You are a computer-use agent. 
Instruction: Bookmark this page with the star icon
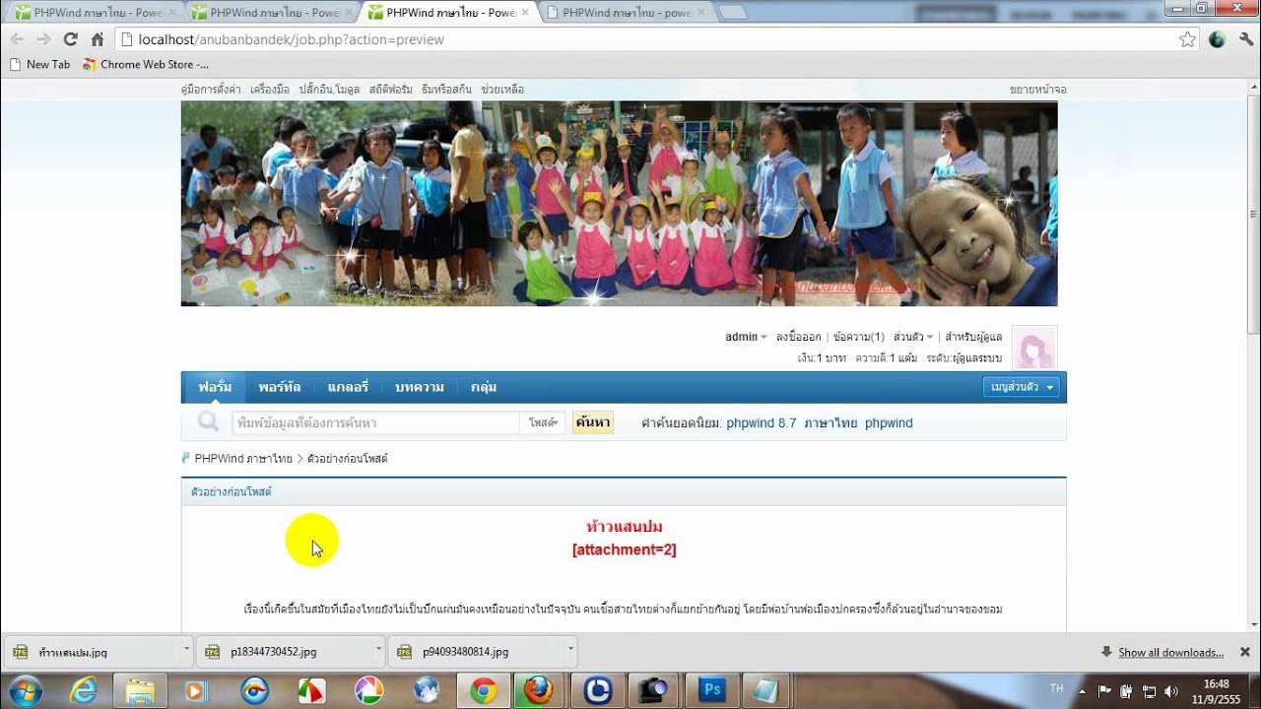[x=1187, y=39]
